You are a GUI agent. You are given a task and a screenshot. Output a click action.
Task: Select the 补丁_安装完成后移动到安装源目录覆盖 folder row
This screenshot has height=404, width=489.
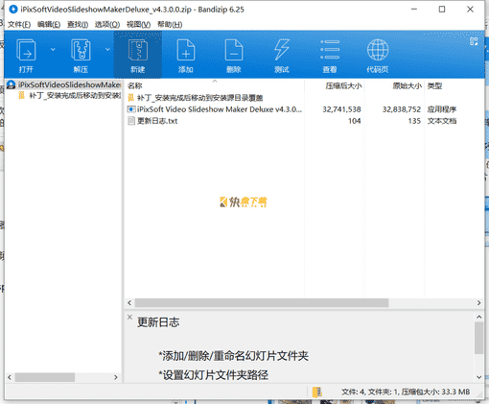tap(199, 98)
